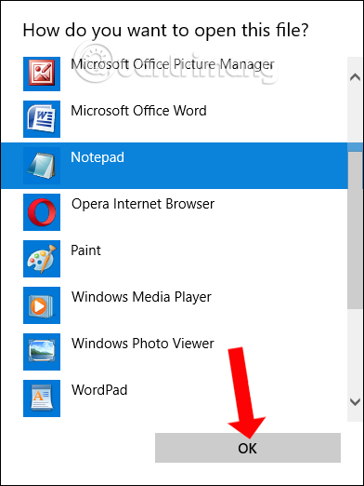Choose the "Notepad" label

pos(97,157)
